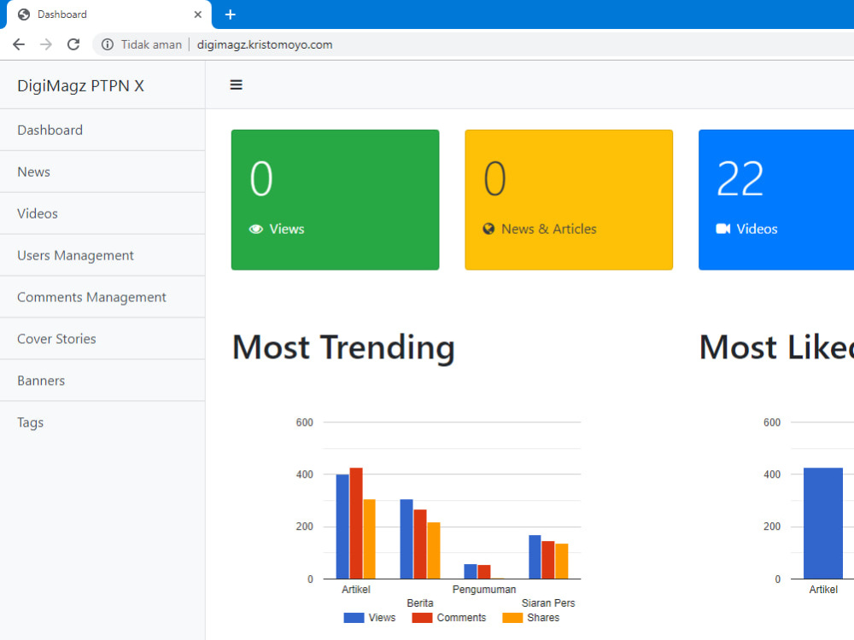Open Tags in the sidebar
The height and width of the screenshot is (640, 854).
tap(102, 422)
